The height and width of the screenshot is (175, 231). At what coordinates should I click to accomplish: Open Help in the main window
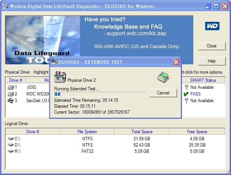212,61
